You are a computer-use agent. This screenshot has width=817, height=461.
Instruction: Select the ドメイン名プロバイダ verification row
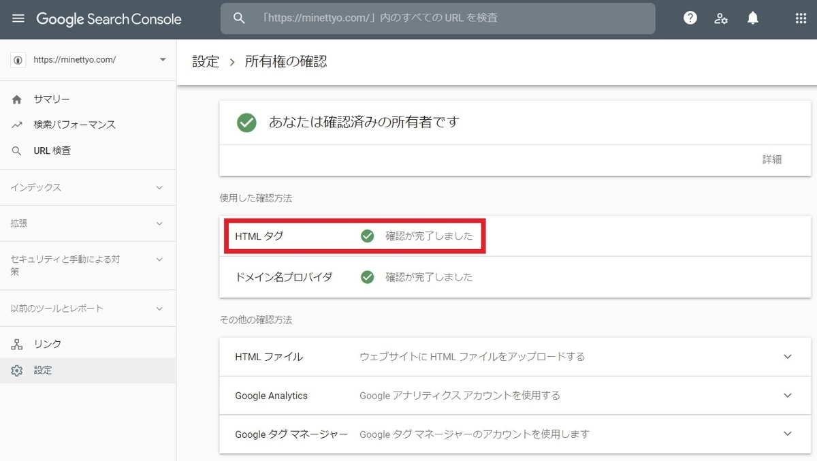[515, 277]
